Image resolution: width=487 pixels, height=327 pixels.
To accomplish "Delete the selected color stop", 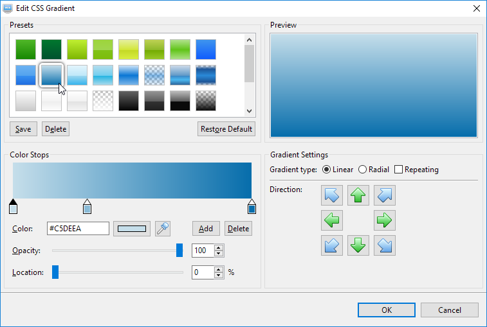I will click(x=238, y=229).
